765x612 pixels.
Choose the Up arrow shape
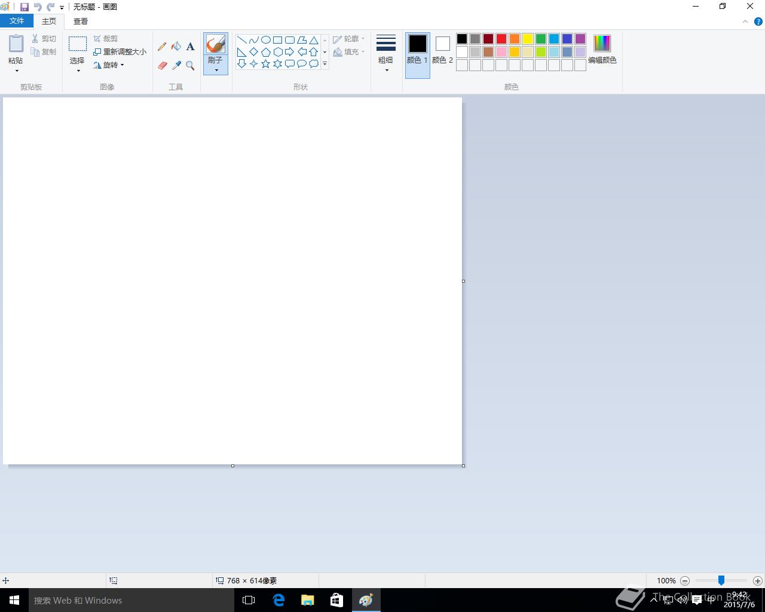(314, 52)
